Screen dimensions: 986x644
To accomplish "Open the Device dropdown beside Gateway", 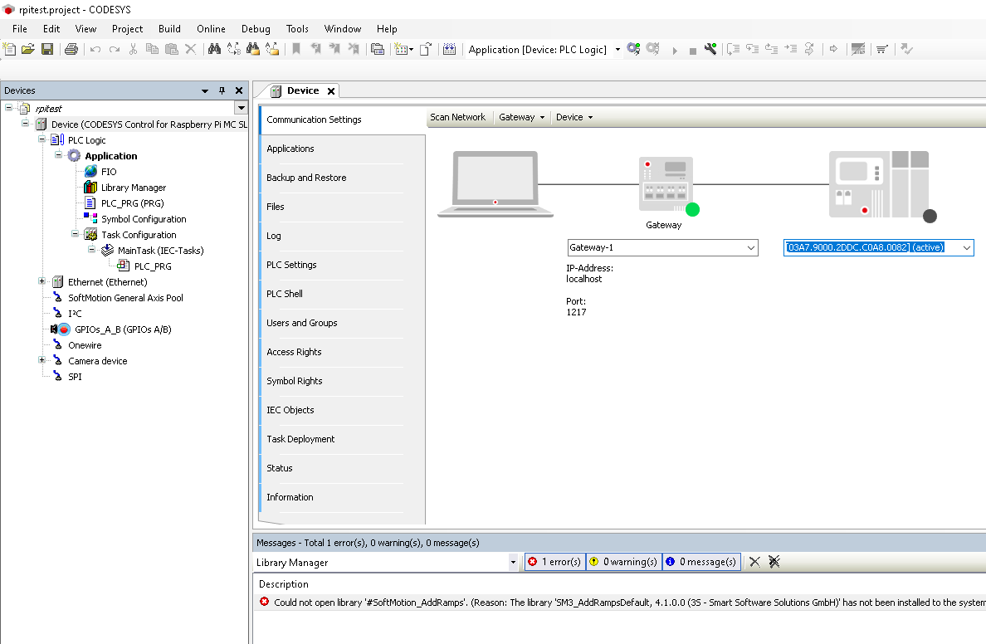I will 574,117.
